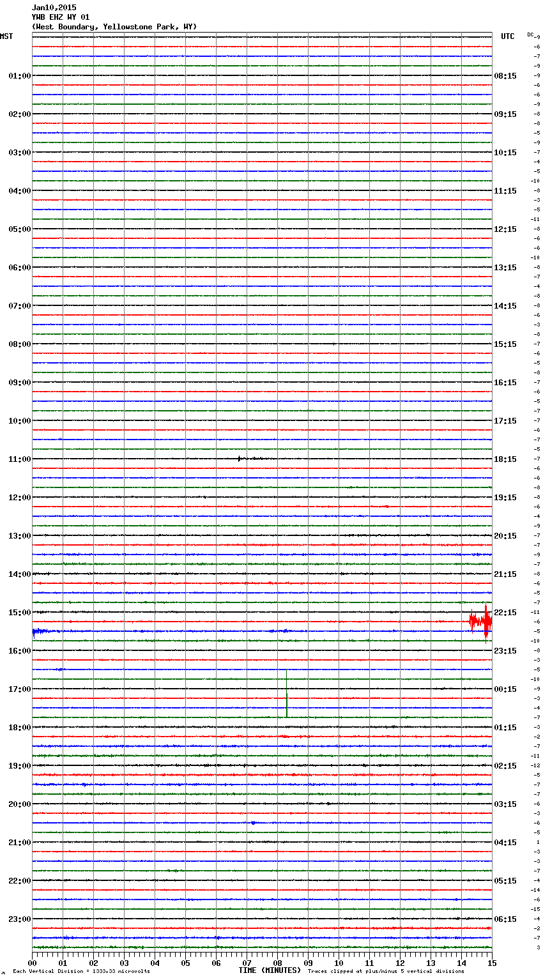The width and height of the screenshot is (543, 980).
Task: Select the 04:00 MST row label
Action: click(19, 191)
